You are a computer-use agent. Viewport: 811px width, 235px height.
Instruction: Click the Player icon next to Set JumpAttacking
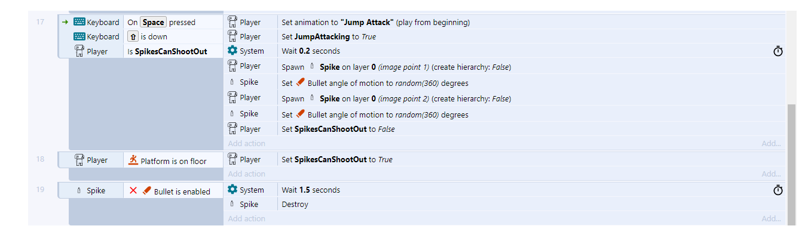point(232,36)
